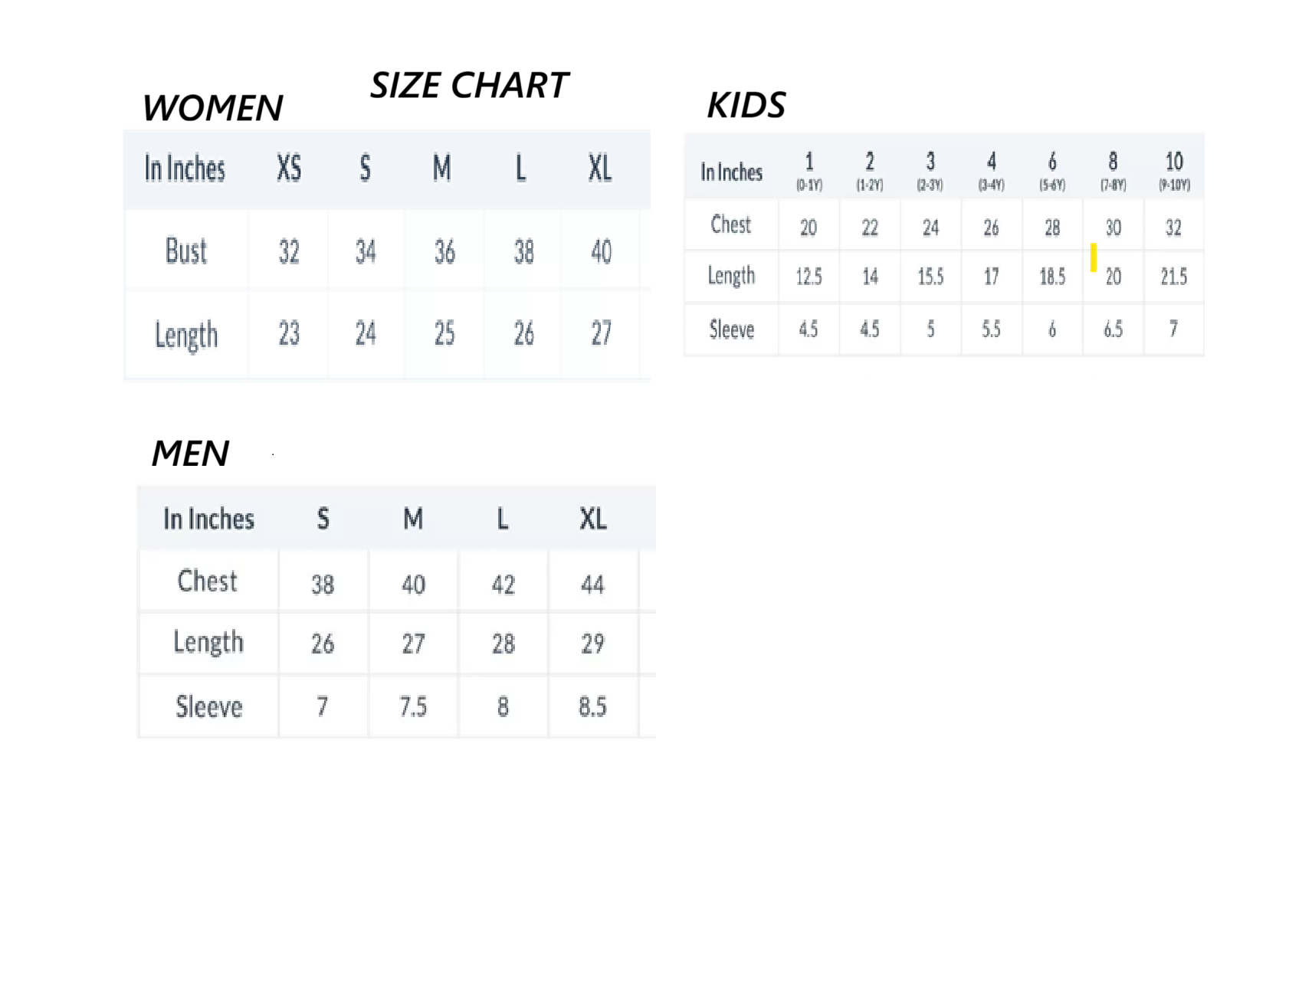The width and height of the screenshot is (1312, 996).
Task: Click the yellow marker in Kids table
Action: tap(1093, 257)
